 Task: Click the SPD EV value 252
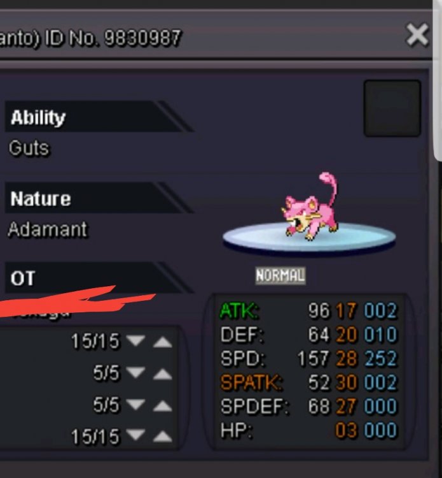(380, 358)
